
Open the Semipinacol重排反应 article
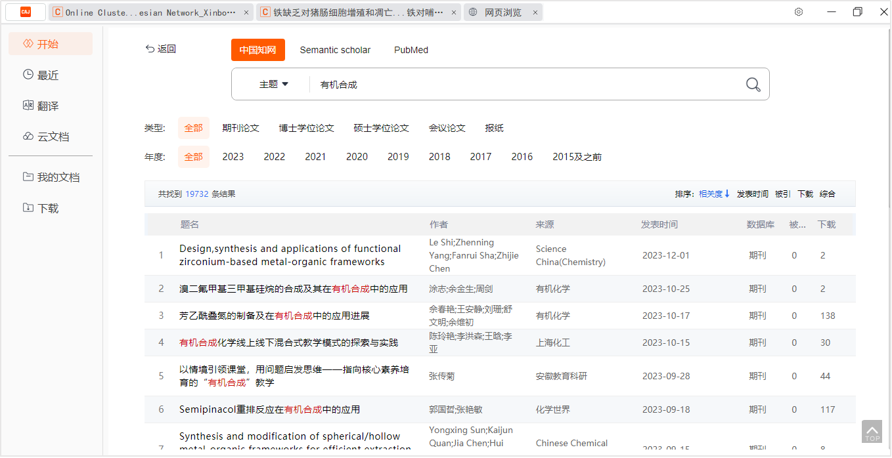click(269, 409)
